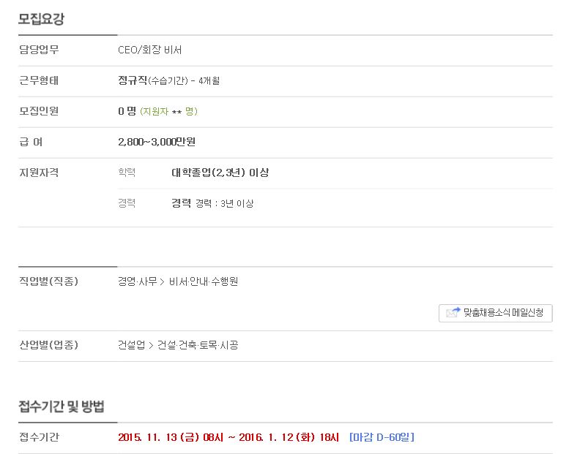Select the 접수기간 및 방법 section heading

[x=62, y=406]
